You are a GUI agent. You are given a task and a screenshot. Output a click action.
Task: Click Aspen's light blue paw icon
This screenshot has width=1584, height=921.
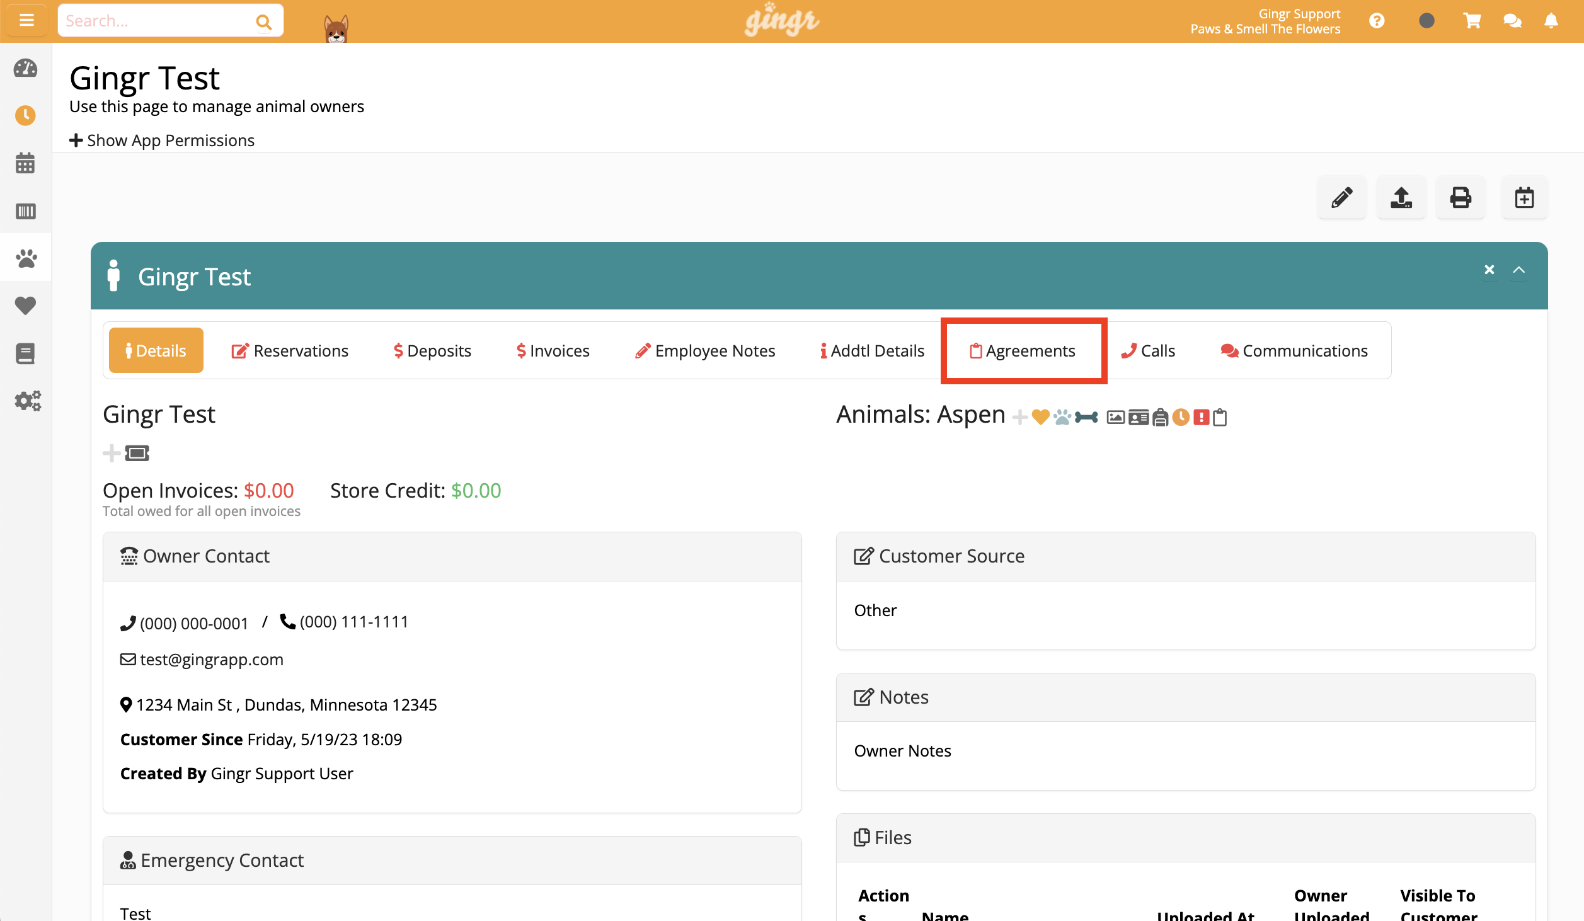point(1062,417)
